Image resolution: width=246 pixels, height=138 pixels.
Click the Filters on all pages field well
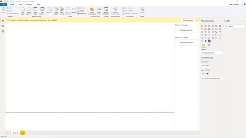click(186, 43)
